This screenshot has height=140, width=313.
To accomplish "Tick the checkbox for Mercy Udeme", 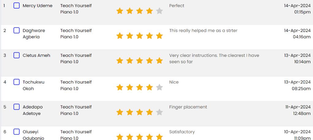I will click(17, 6).
